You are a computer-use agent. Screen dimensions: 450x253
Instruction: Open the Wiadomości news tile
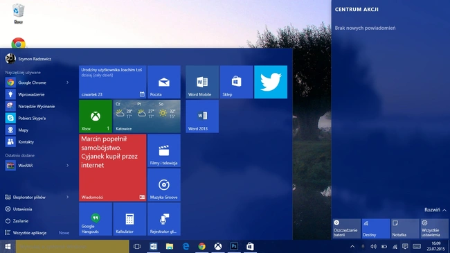pyautogui.click(x=113, y=168)
